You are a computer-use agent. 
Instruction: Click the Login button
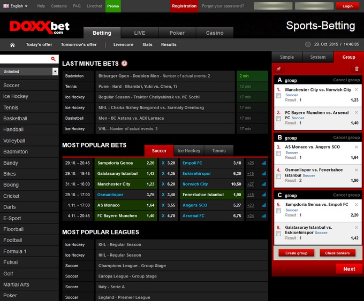347,6
